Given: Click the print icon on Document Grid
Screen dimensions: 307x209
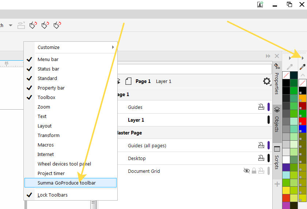Looking at the screenshot, I should click(x=261, y=171).
